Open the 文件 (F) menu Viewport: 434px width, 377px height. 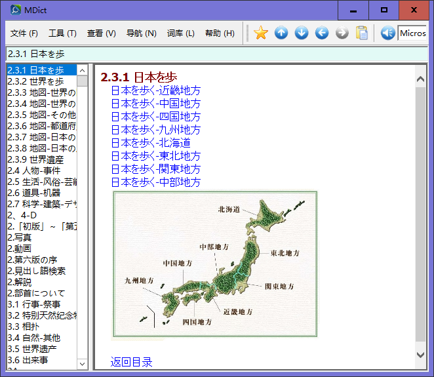coord(24,33)
